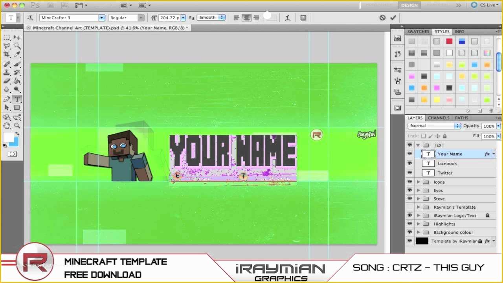Cancel the current text edit

pos(382,18)
